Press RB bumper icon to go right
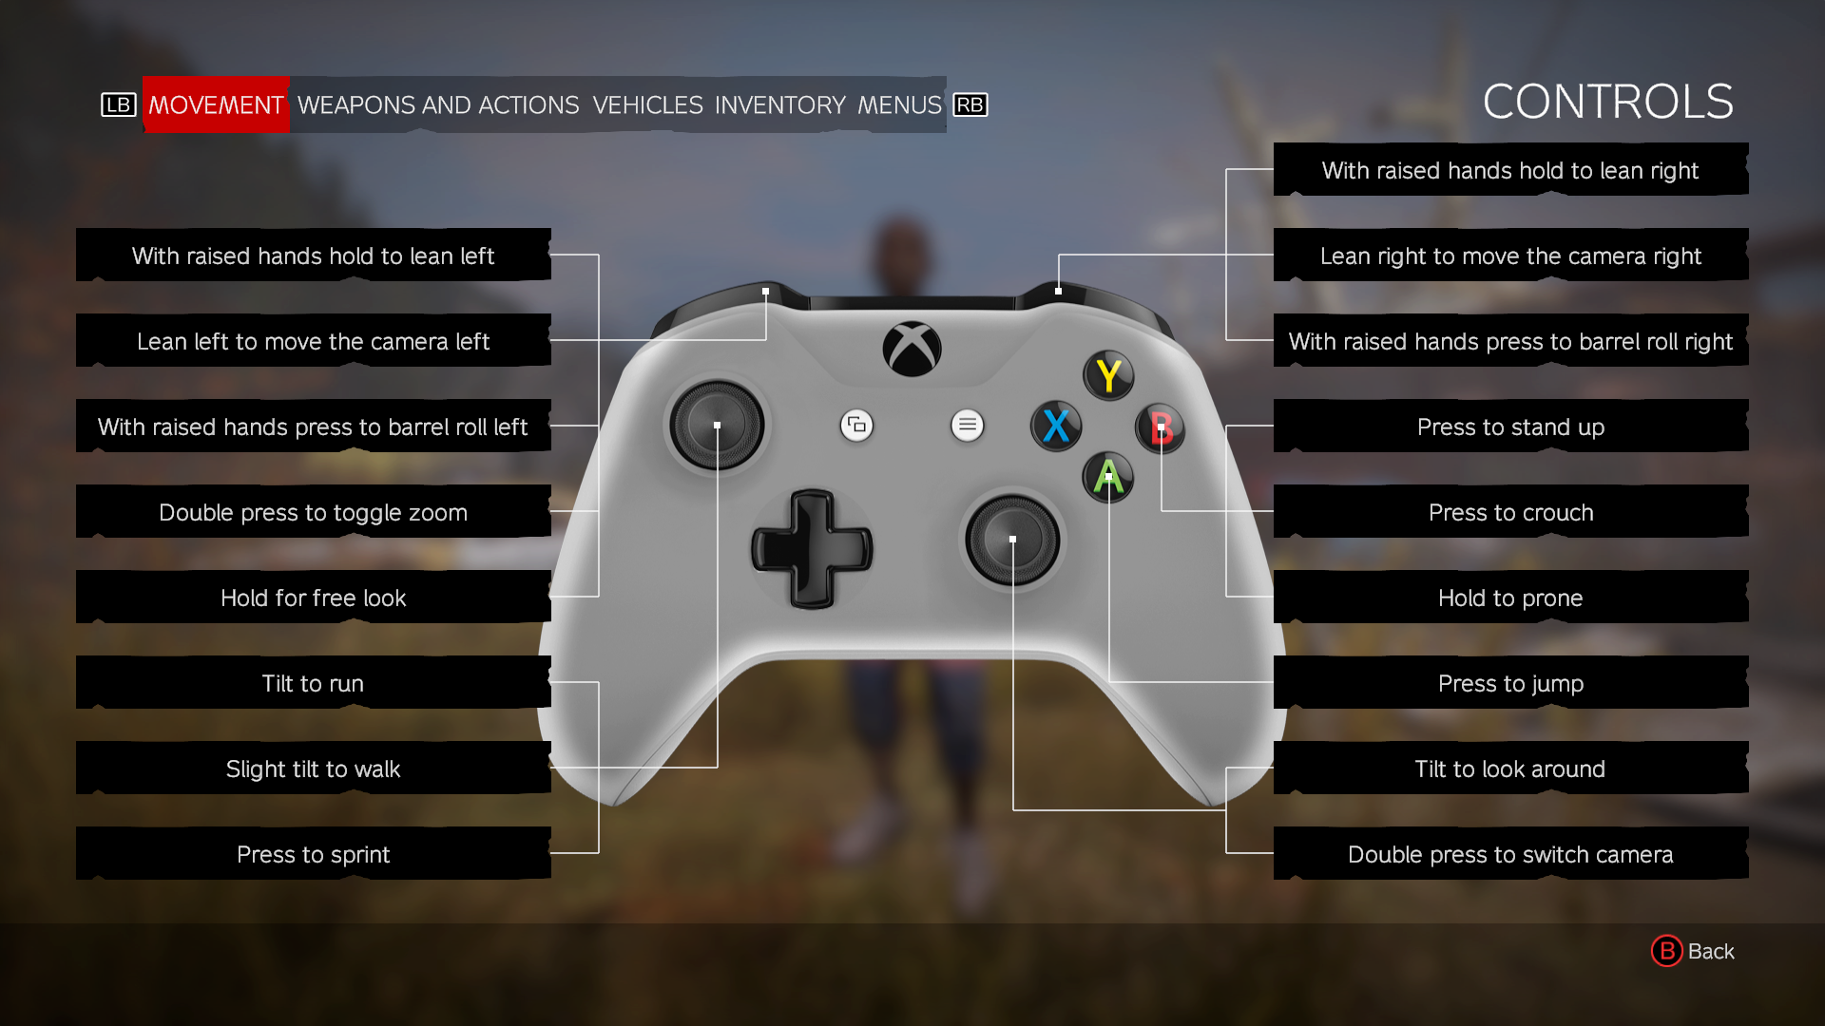 971,105
